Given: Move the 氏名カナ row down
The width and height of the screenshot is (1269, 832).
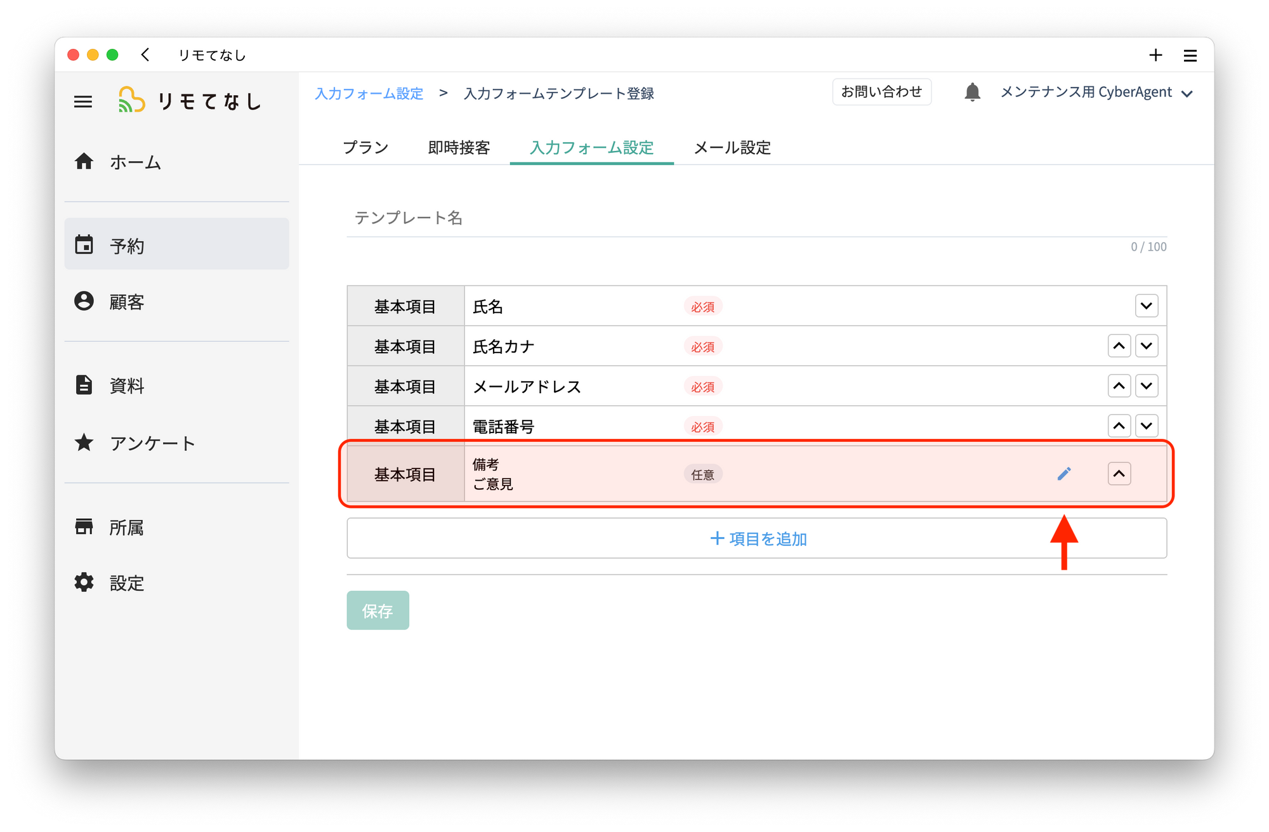Looking at the screenshot, I should pos(1146,346).
